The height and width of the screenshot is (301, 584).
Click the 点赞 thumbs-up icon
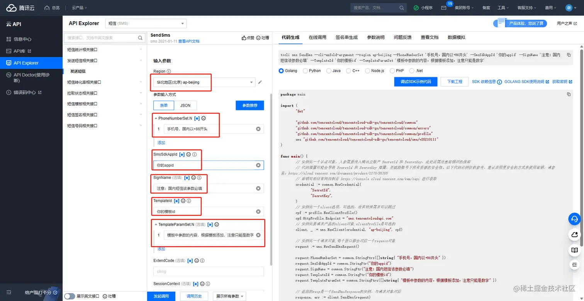244,38
